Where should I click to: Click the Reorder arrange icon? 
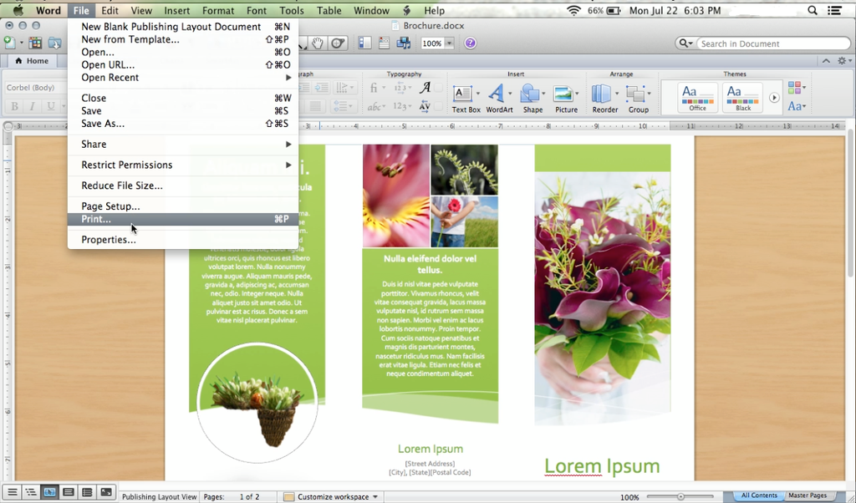click(601, 94)
